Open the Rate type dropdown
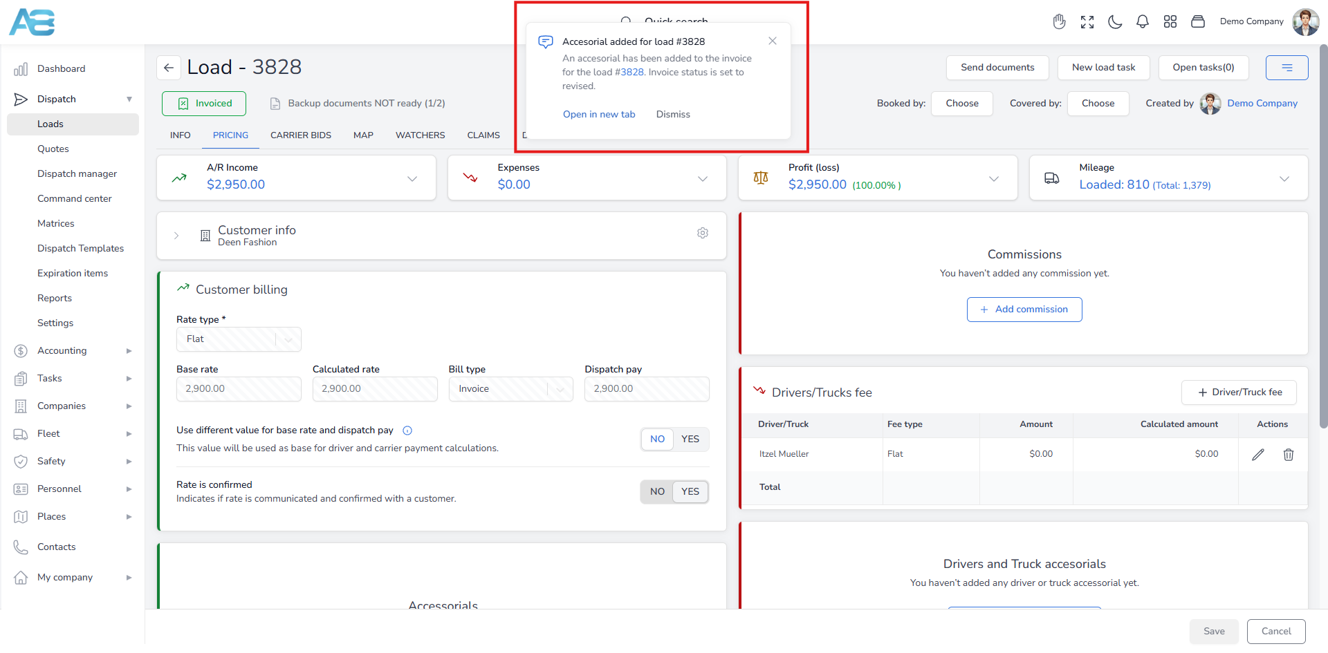Screen dimensions: 1328x653 239,339
